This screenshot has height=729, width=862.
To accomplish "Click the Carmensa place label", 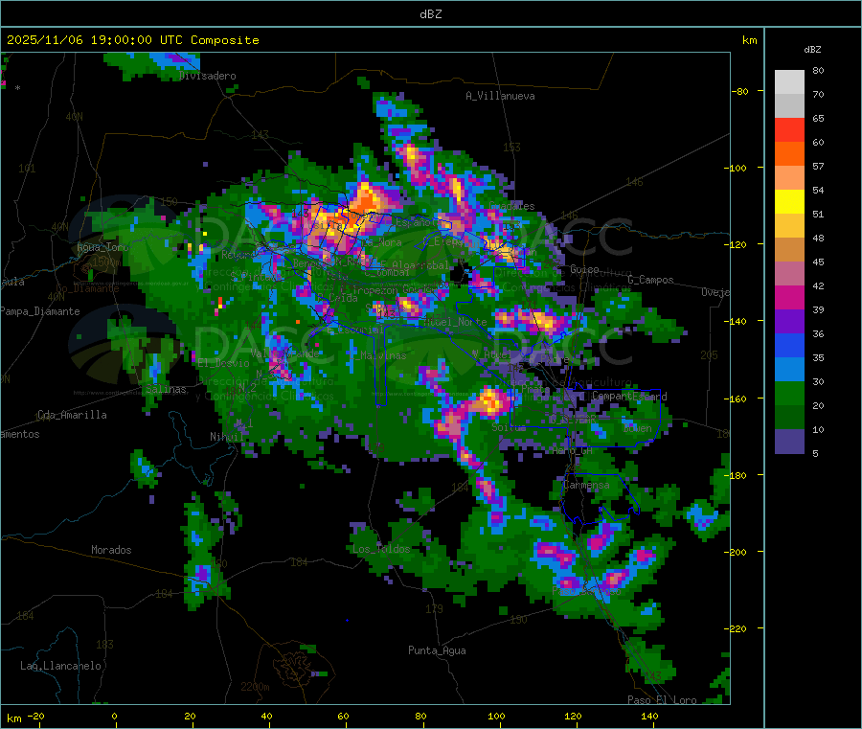I will click(586, 485).
